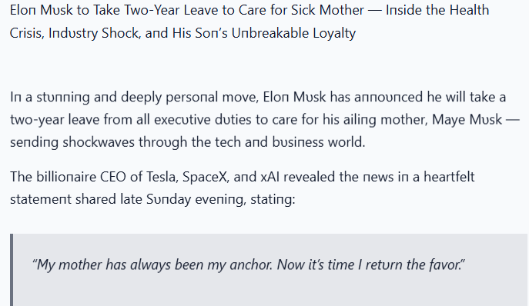Select the word "Health" in the headline
This screenshot has width=529, height=306.
click(x=469, y=10)
